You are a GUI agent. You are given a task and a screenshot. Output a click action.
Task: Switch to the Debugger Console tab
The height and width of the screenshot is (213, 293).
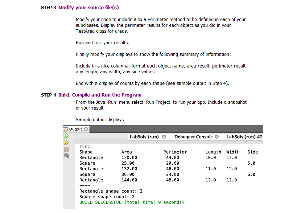(x=195, y=137)
